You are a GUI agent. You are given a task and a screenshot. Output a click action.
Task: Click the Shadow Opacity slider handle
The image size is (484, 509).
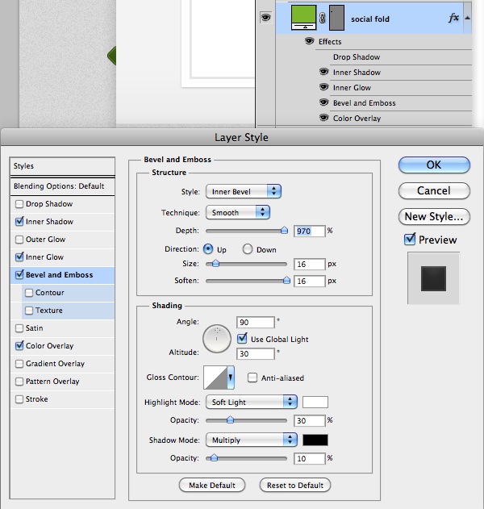pos(214,457)
